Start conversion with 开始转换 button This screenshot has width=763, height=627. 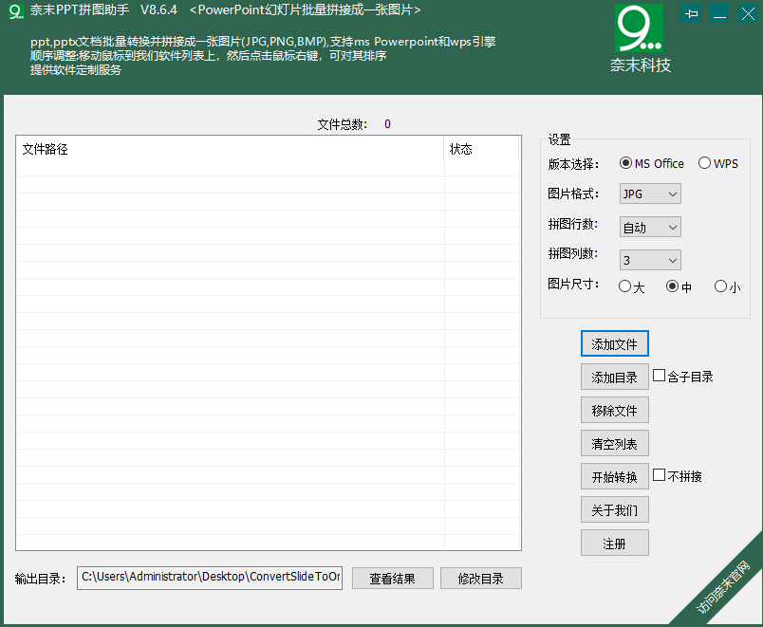(x=615, y=477)
